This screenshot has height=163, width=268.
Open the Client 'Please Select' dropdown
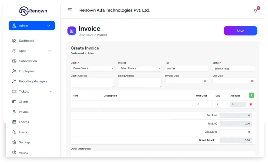click(x=92, y=68)
